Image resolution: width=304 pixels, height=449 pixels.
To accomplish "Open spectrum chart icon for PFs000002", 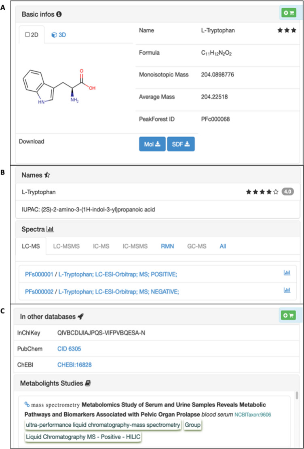I will pyautogui.click(x=287, y=290).
